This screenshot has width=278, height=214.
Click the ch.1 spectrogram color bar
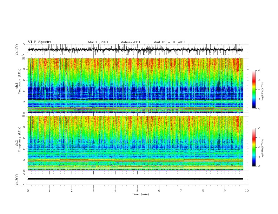click(x=254, y=90)
